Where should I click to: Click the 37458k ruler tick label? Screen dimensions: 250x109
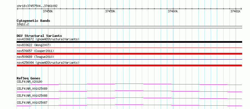(x=48, y=11)
